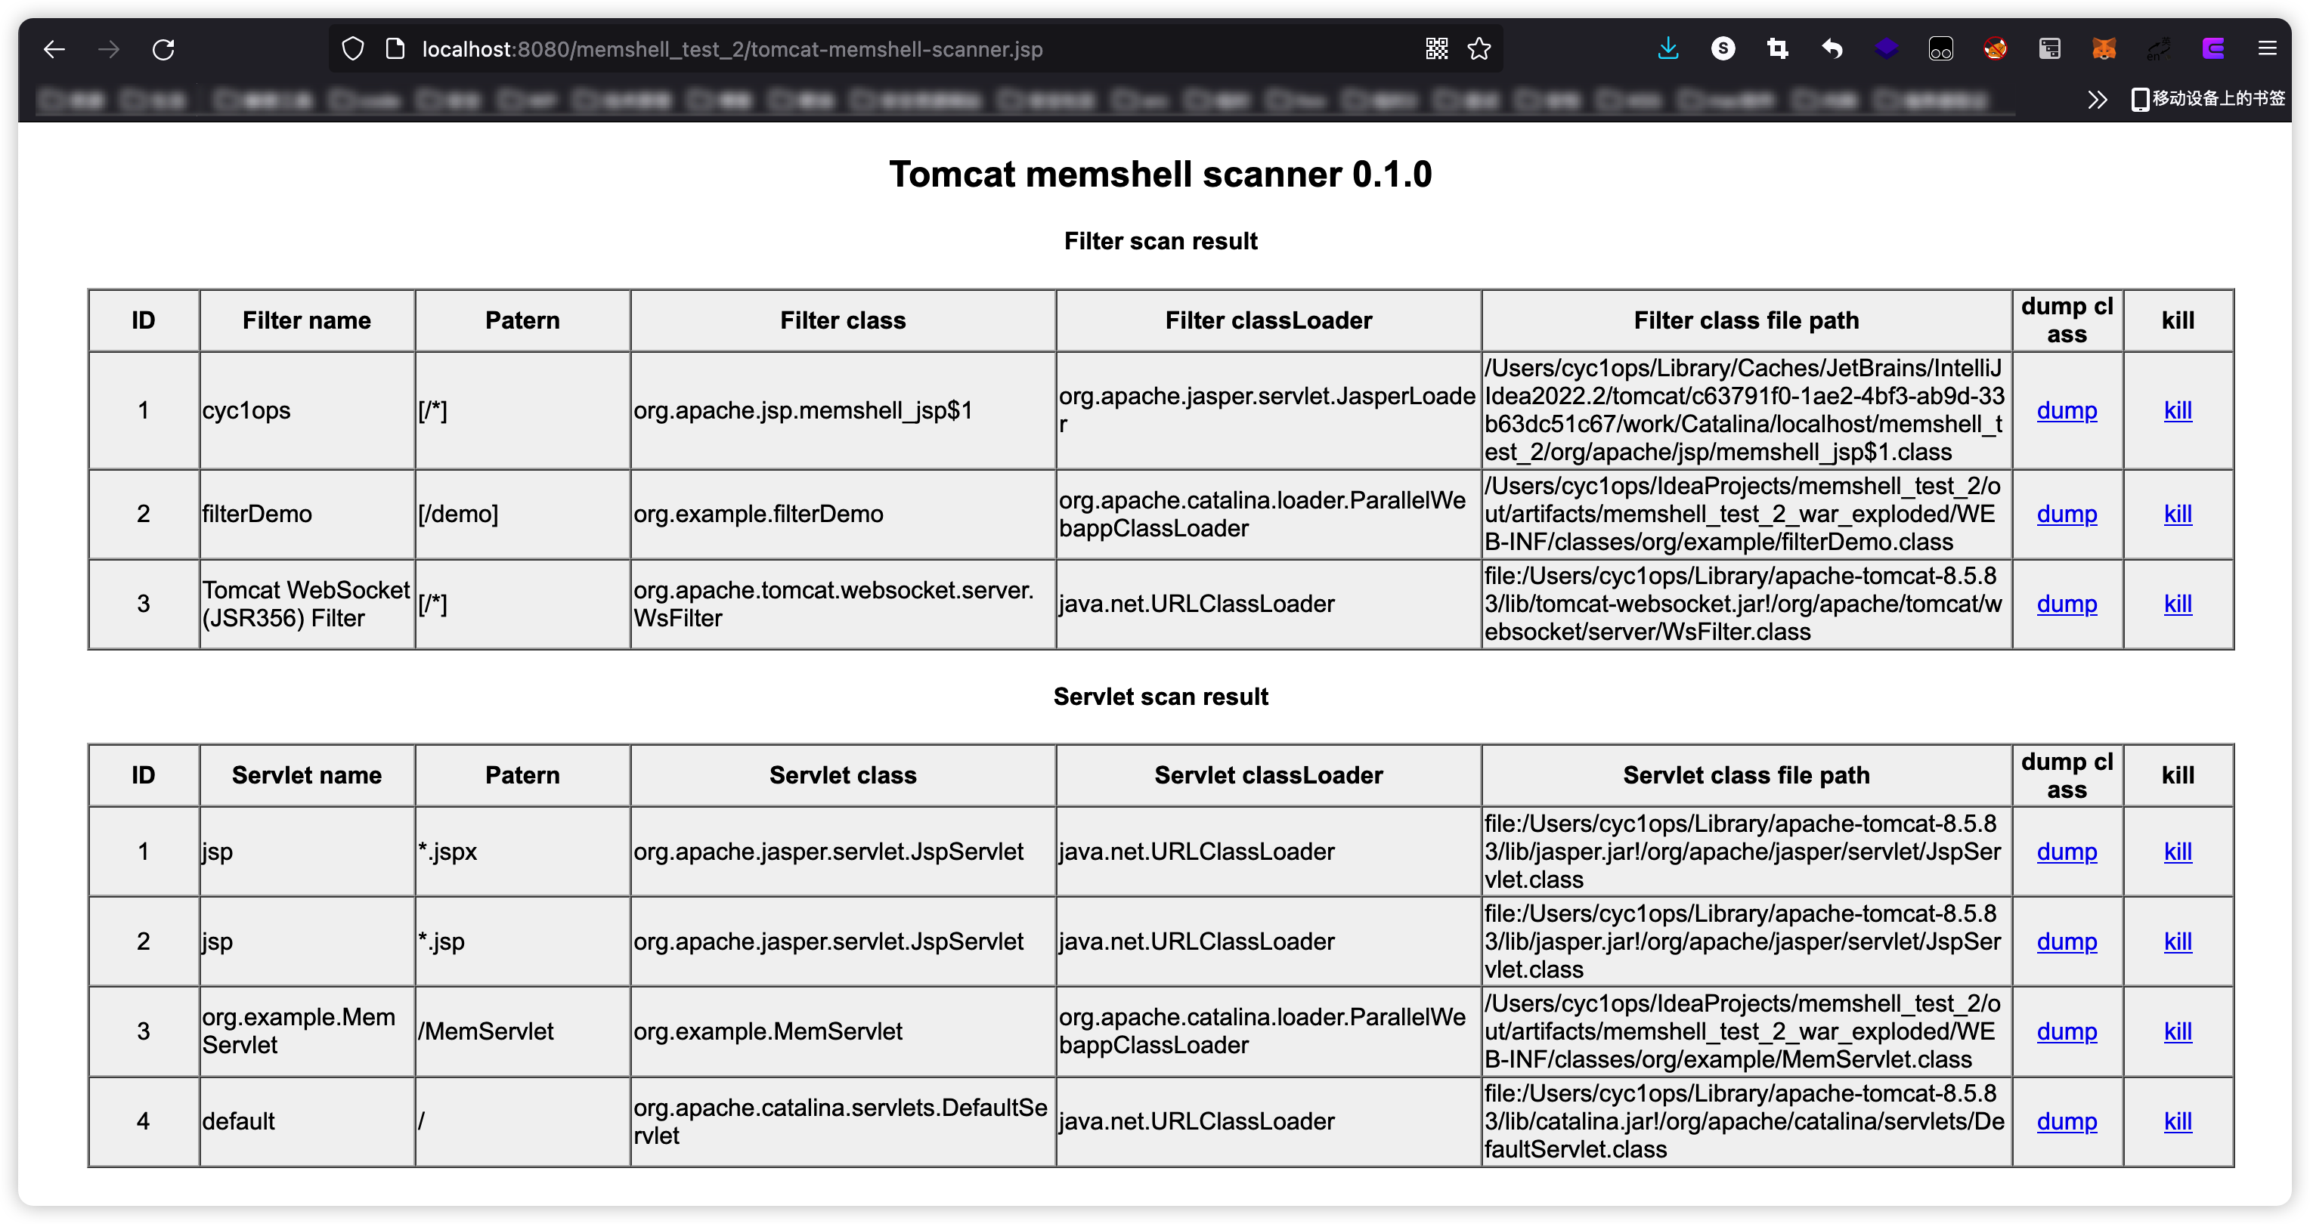Image resolution: width=2310 pixels, height=1224 pixels.
Task: Go back to the previous page
Action: [x=54, y=49]
